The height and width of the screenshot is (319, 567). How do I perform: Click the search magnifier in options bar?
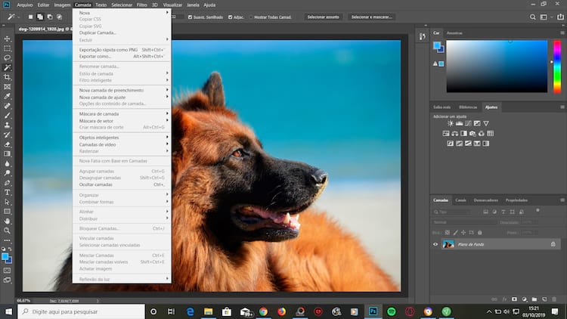coord(533,17)
